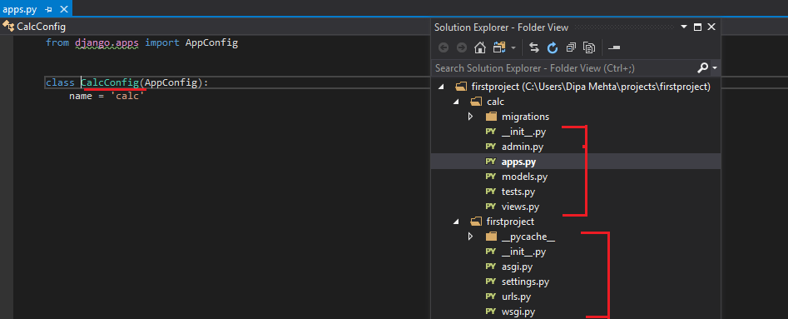Click the Forward navigation arrow in Solution Explorer
The height and width of the screenshot is (319, 788).
(x=461, y=47)
